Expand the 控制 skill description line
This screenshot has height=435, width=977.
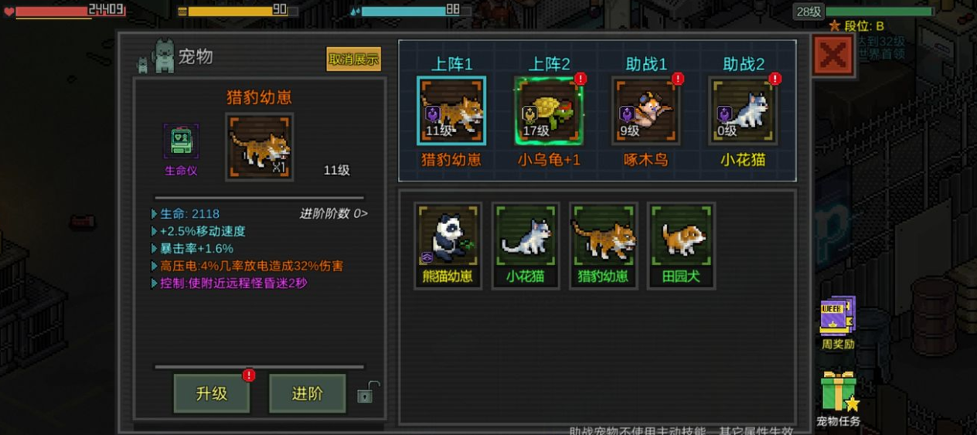click(230, 284)
